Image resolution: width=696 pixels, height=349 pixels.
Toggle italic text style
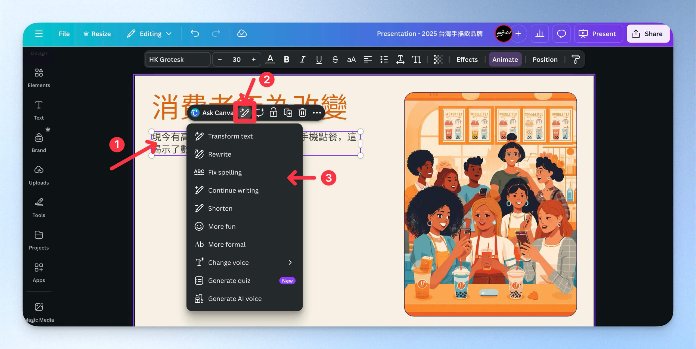coord(302,59)
